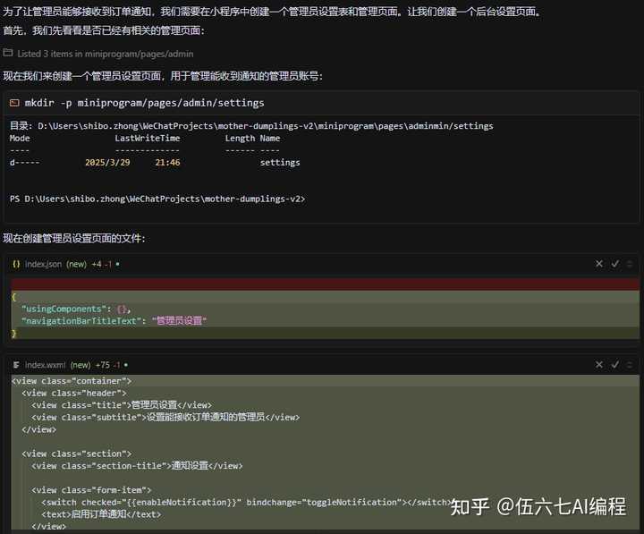This screenshot has width=644, height=534.
Task: Click the PS prompt line in terminal output
Action: tap(157, 199)
